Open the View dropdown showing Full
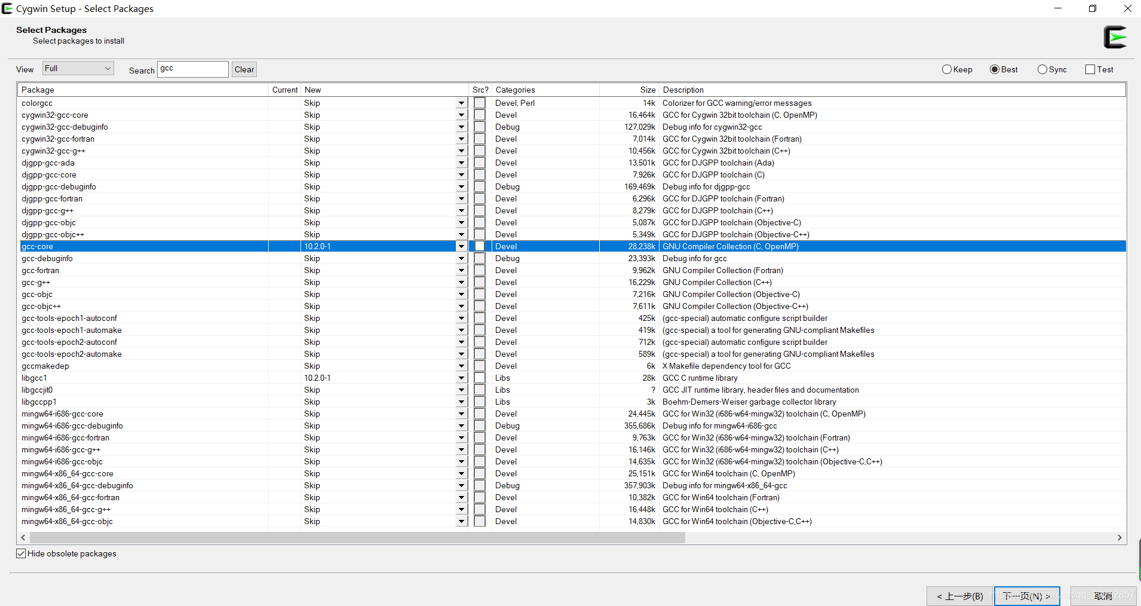Screen dimensions: 1141x606 tap(78, 69)
